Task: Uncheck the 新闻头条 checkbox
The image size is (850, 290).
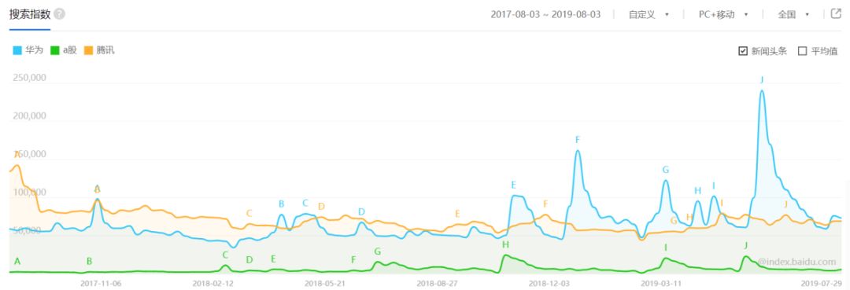Action: pyautogui.click(x=743, y=51)
